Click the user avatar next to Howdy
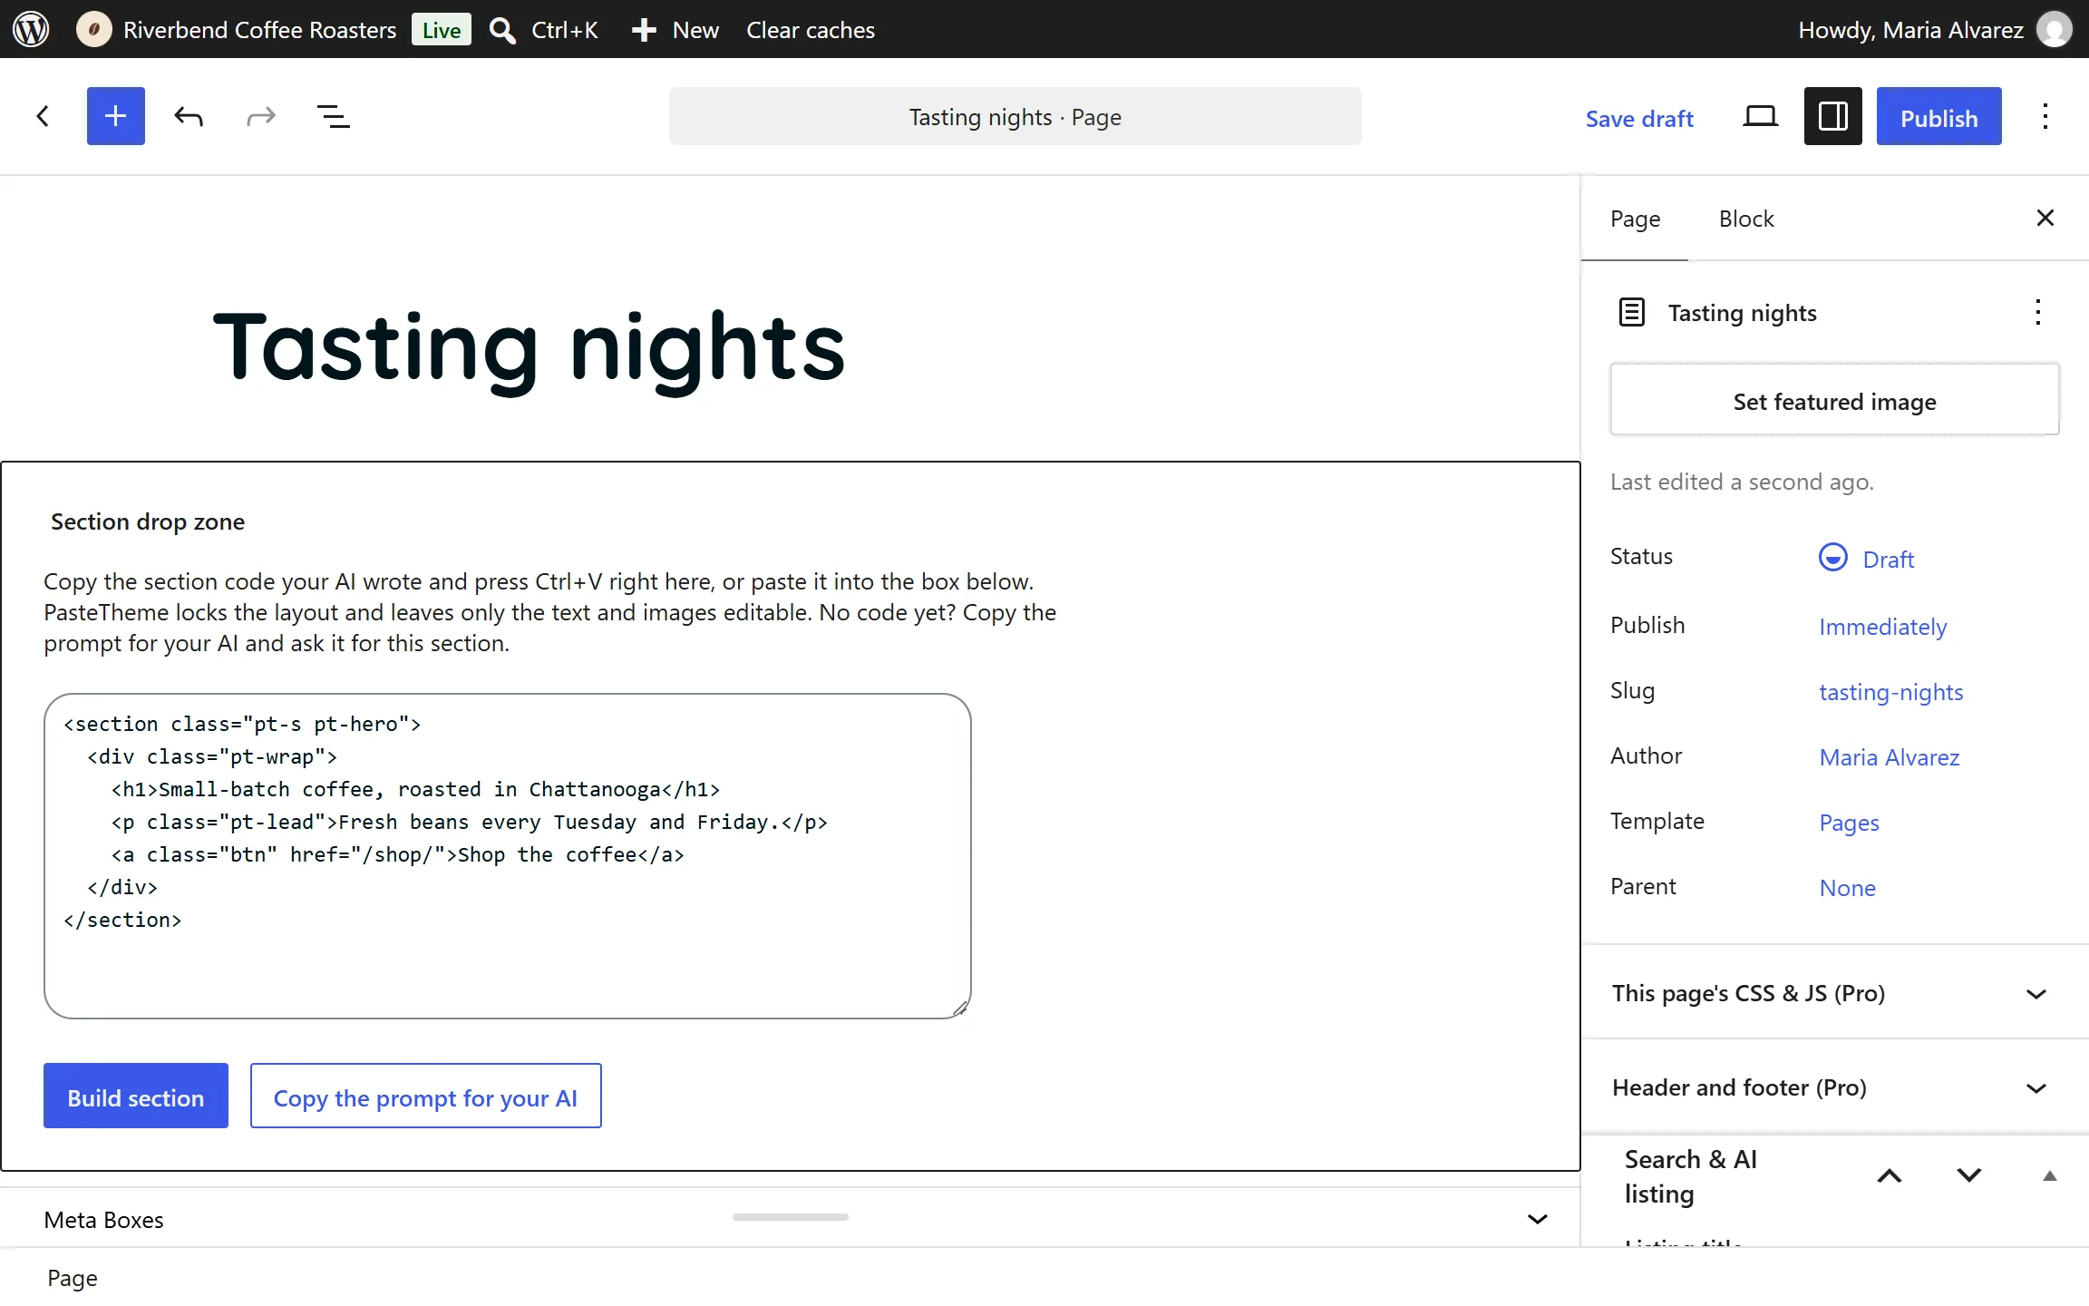Image resolution: width=2089 pixels, height=1306 pixels. click(2055, 29)
